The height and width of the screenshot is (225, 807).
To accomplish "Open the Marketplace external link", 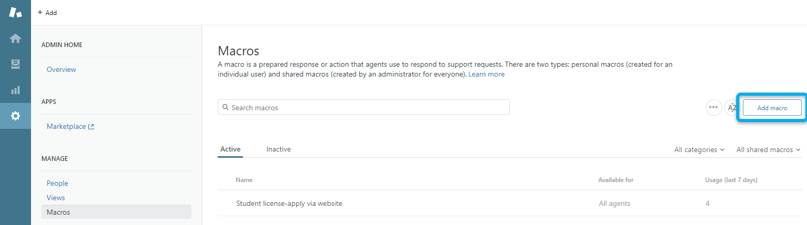I will pyautogui.click(x=70, y=126).
